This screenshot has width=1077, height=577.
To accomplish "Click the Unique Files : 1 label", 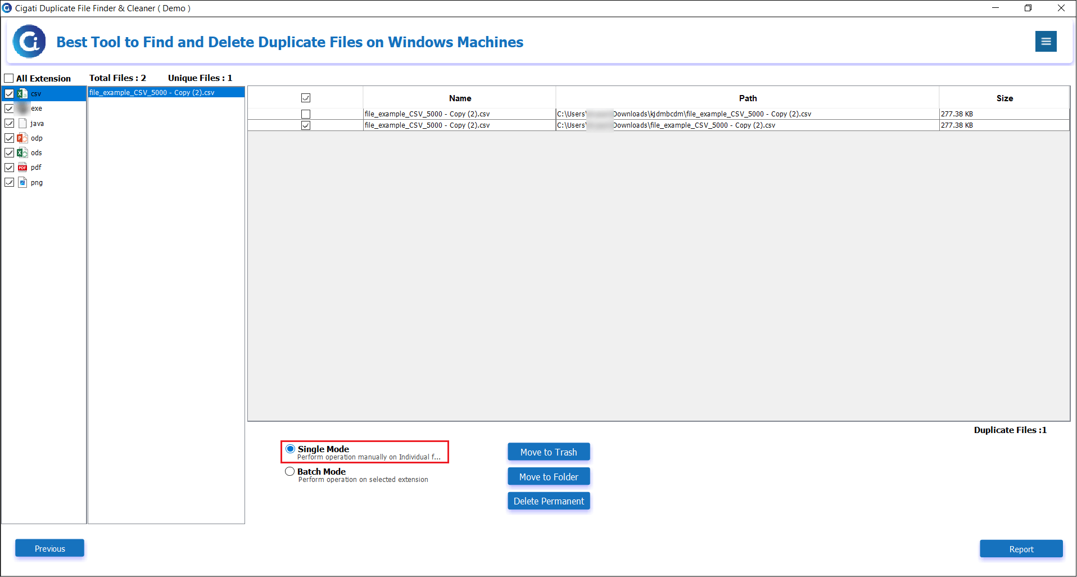I will [x=200, y=78].
